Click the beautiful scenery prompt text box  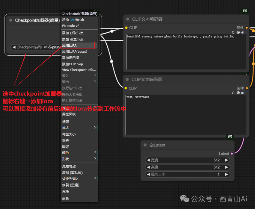186,52
